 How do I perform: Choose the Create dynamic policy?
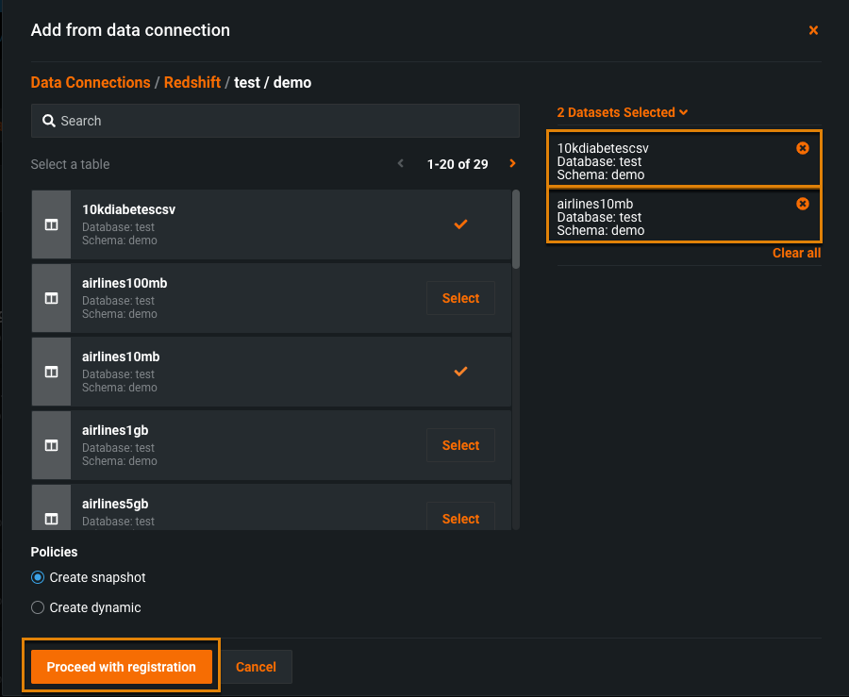coord(38,607)
